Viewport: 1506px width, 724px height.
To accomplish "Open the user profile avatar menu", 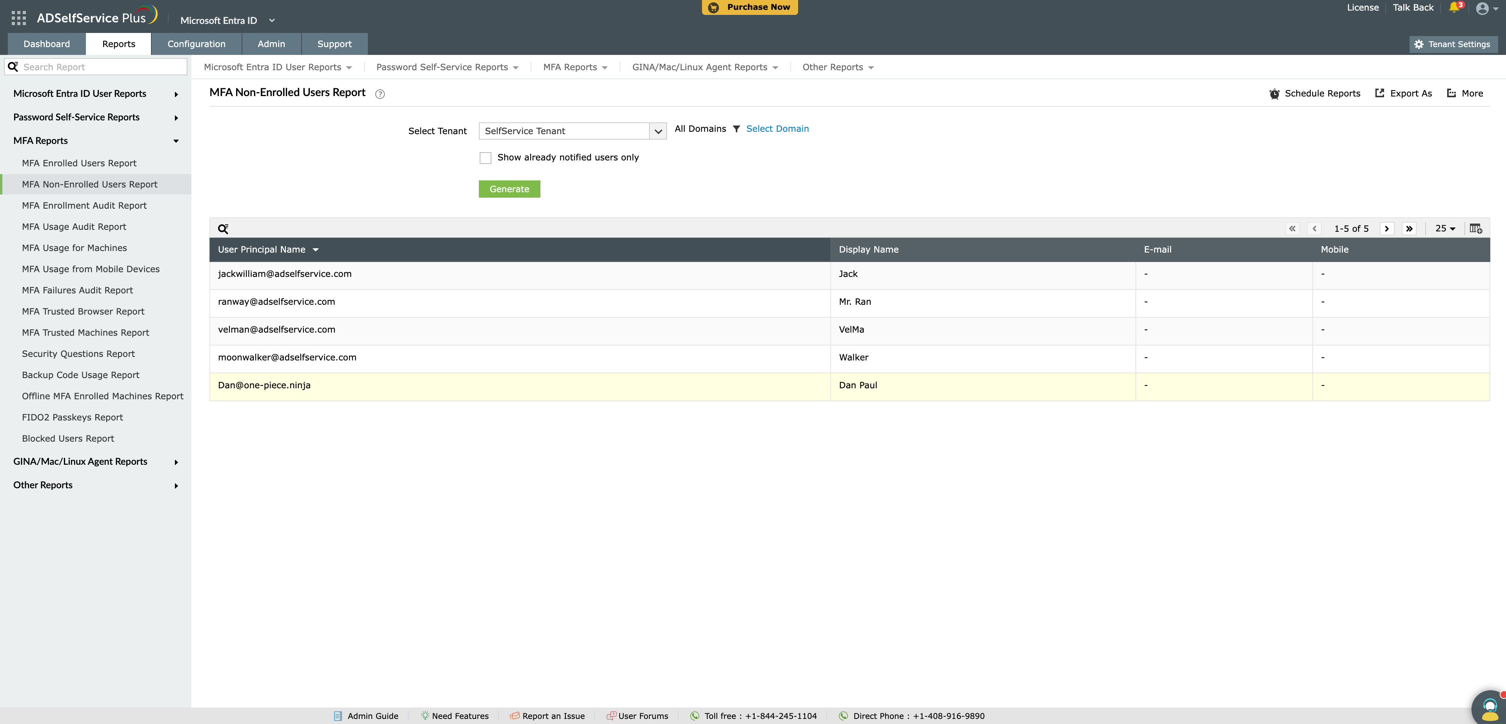I will click(x=1482, y=8).
